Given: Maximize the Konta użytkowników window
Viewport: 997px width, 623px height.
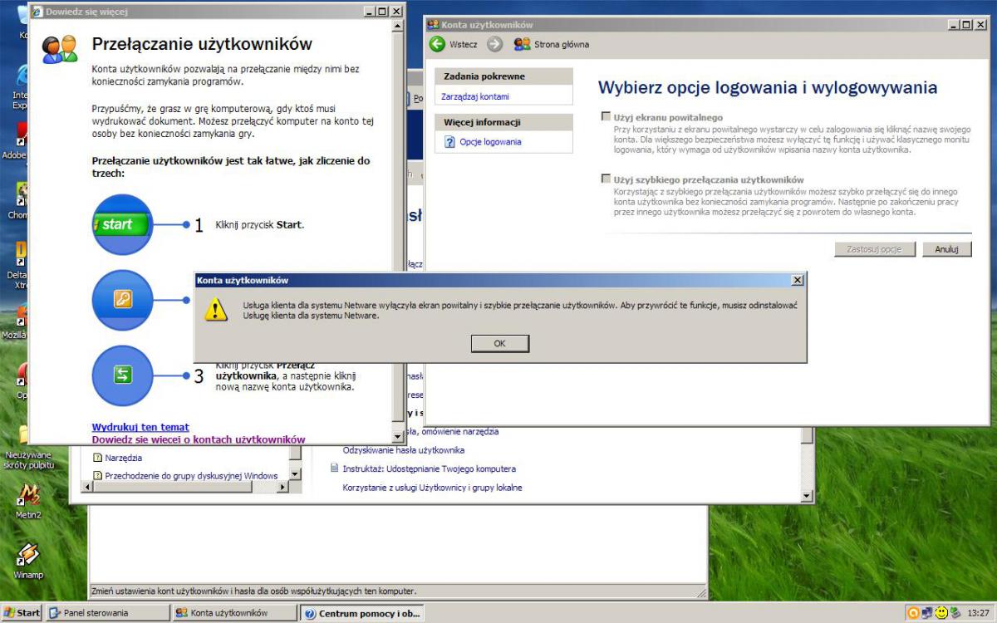Looking at the screenshot, I should click(x=966, y=25).
